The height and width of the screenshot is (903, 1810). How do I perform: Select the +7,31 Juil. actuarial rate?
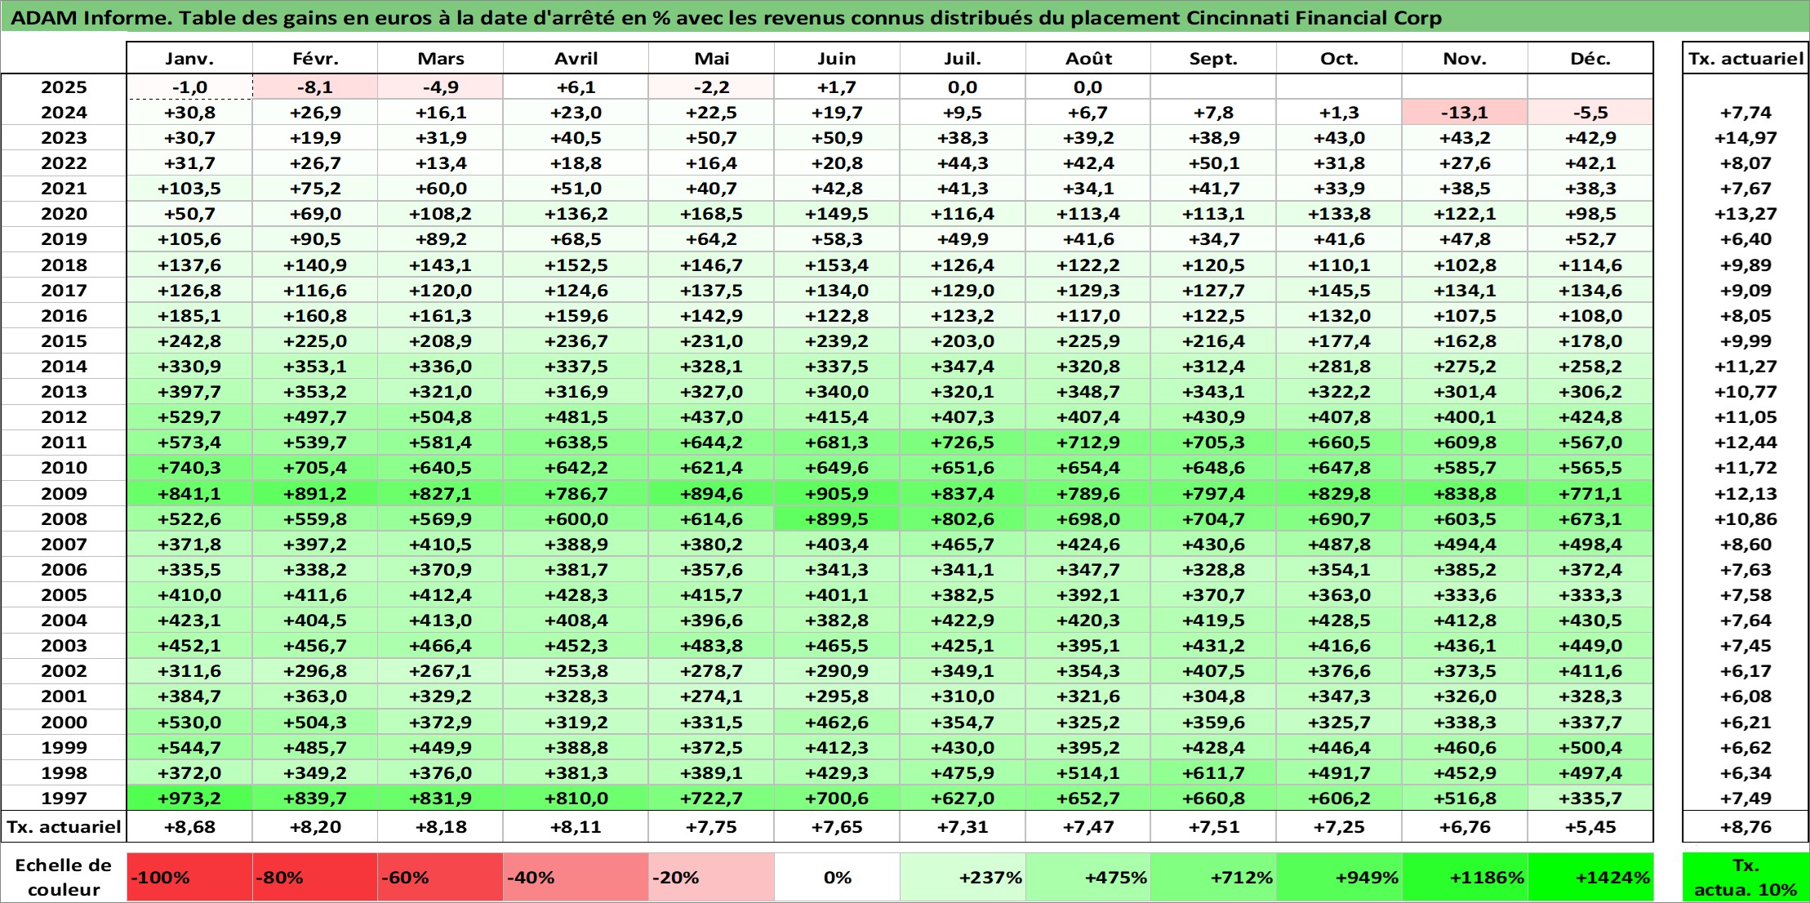[963, 826]
